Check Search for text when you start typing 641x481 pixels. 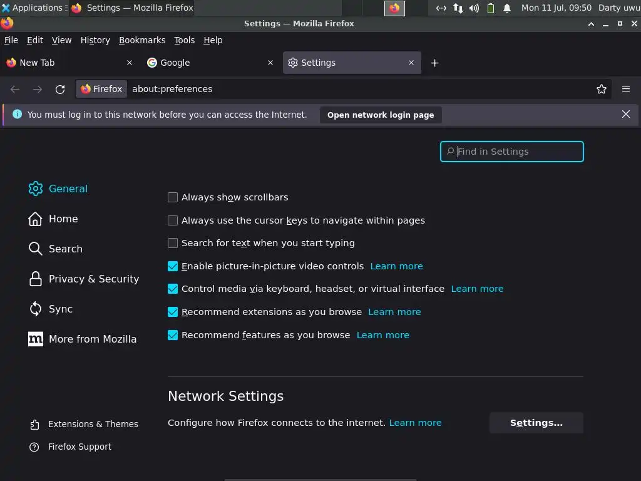coord(173,243)
